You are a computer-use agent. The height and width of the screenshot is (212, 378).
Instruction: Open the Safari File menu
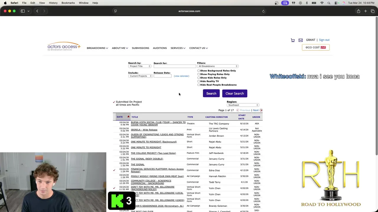(x=24, y=3)
